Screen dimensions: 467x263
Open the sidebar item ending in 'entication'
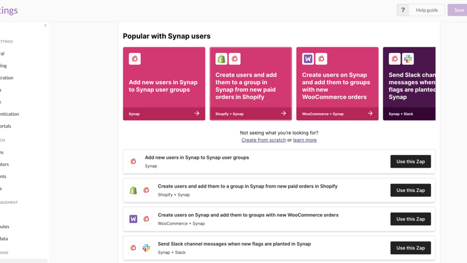coord(9,114)
